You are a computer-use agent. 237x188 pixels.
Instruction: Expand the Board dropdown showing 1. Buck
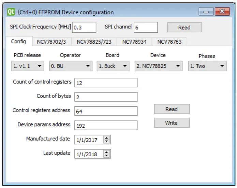click(x=113, y=66)
